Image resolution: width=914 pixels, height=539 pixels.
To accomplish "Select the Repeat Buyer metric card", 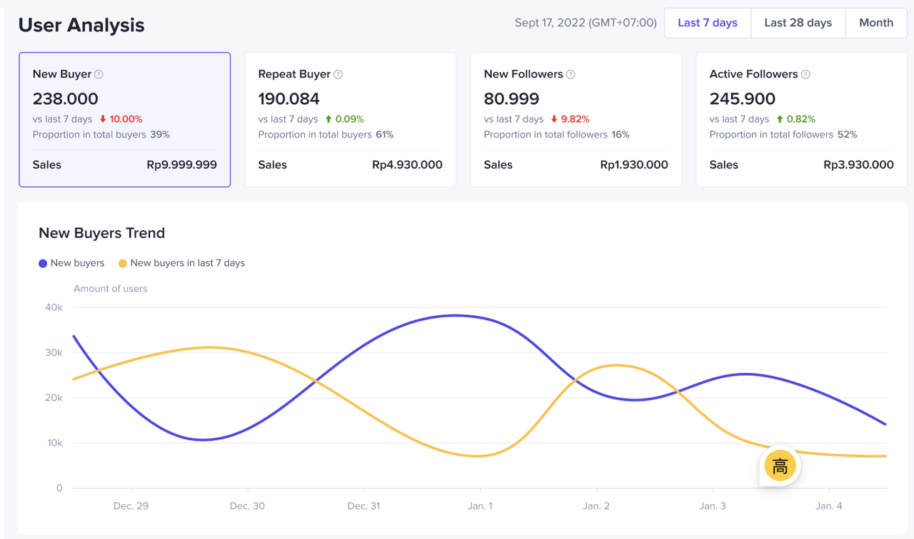I will [x=351, y=120].
